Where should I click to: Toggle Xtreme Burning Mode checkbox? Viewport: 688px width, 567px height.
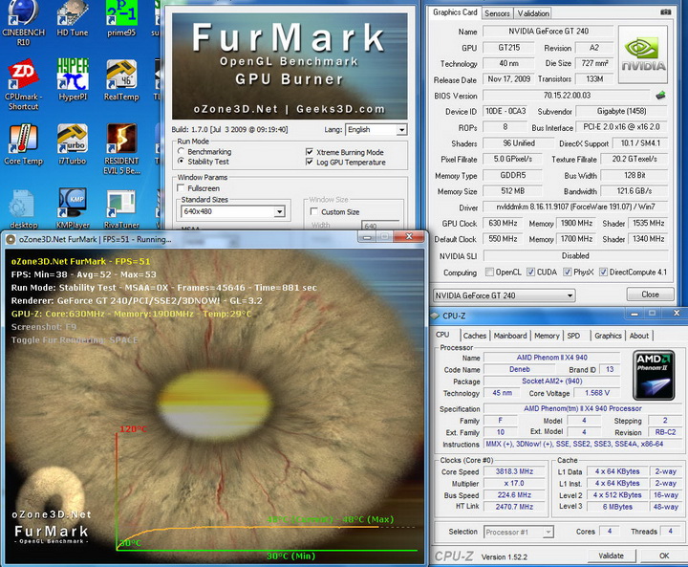[310, 152]
